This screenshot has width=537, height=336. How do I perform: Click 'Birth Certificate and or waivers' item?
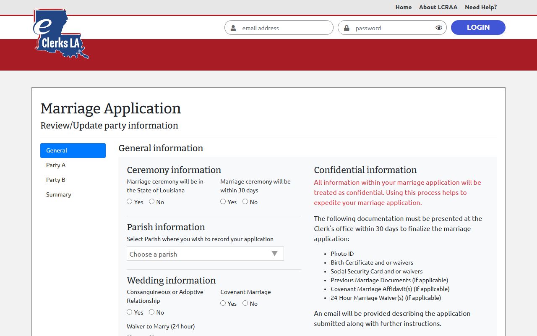372,262
